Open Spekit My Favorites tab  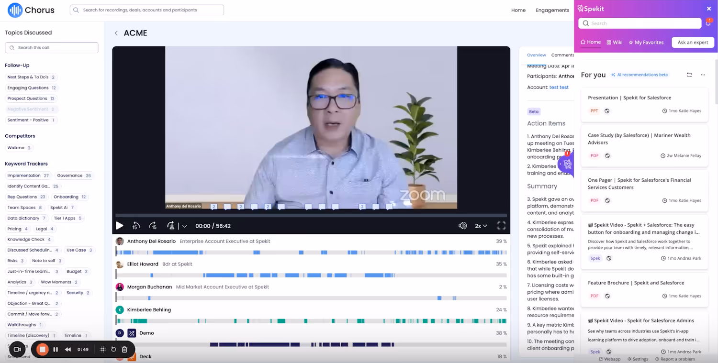pos(646,42)
